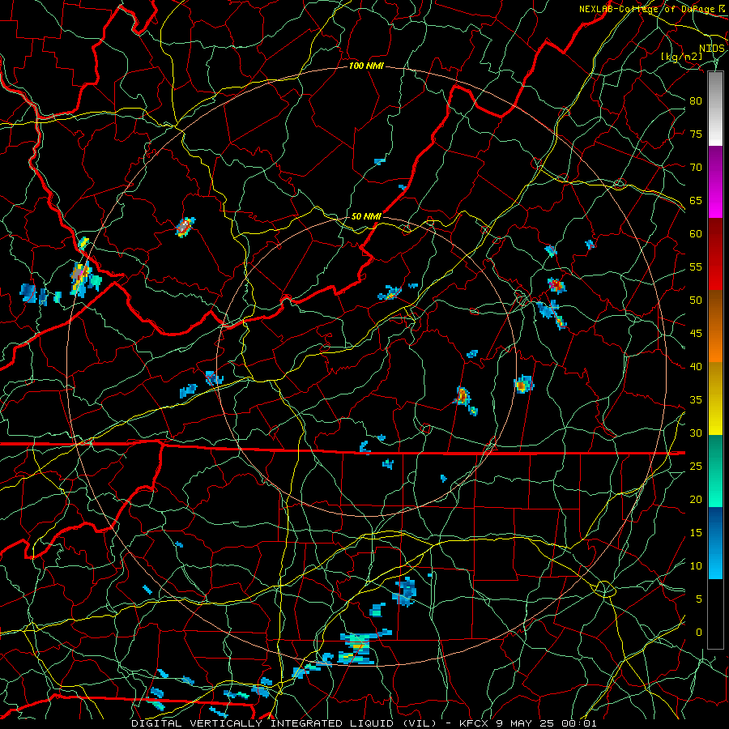Click the scale value 40
729x729 pixels.
click(696, 367)
